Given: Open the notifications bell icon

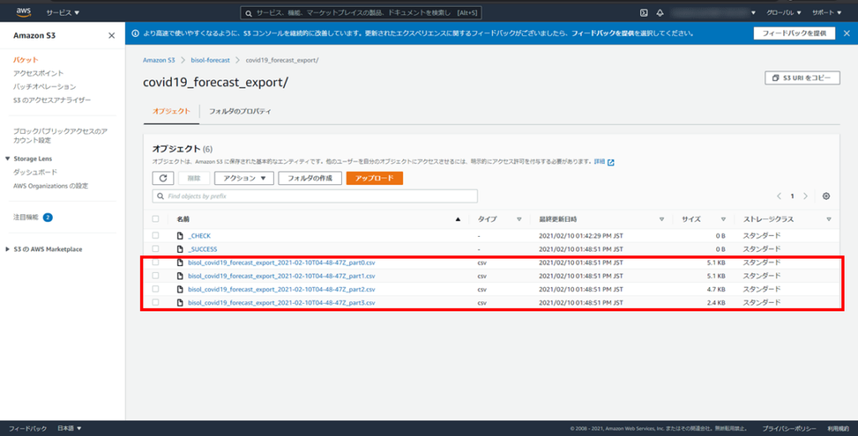Looking at the screenshot, I should [660, 13].
